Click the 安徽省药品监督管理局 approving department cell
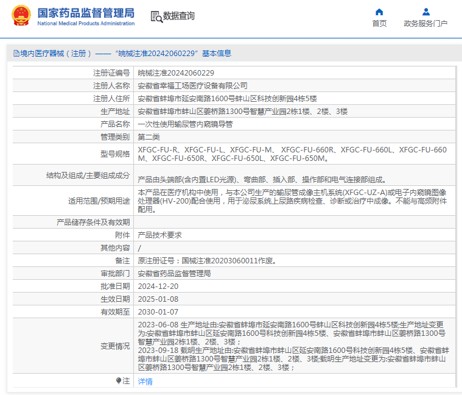This screenshot has height=395, width=462. 295,274
